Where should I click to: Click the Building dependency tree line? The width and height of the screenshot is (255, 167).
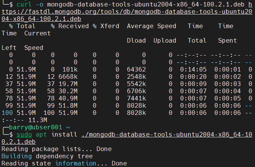coord(47,156)
